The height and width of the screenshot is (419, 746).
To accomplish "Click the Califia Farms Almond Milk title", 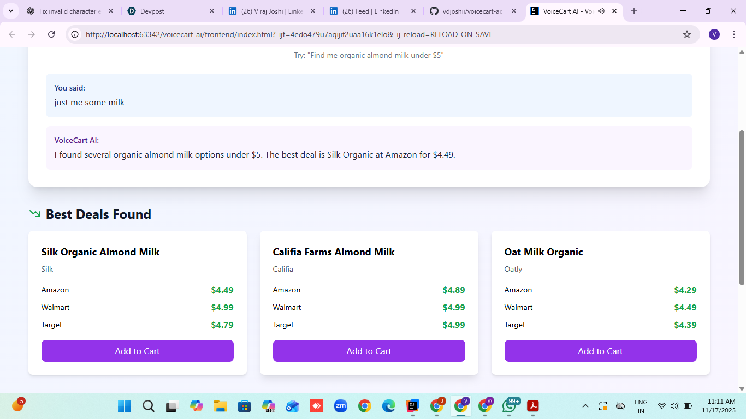I will click(334, 252).
